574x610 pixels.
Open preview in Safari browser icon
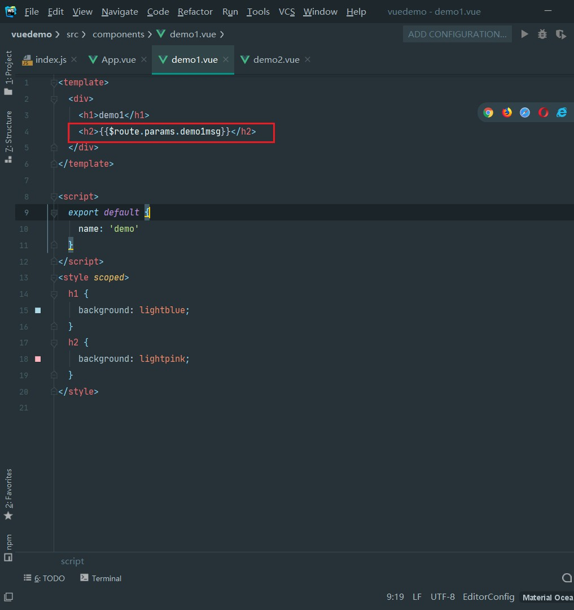525,113
